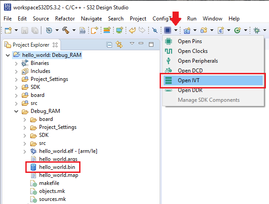Viewport: 269px width, 204px height.
Task: Select hello_world.bin file
Action: 53,167
